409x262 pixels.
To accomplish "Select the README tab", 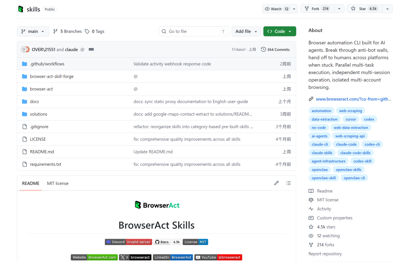I will pyautogui.click(x=31, y=184).
